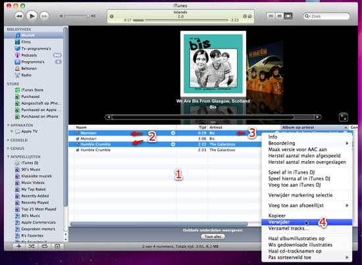The height and width of the screenshot is (265, 362).
Task: Open Podcasts in sidebar
Action: point(29,55)
